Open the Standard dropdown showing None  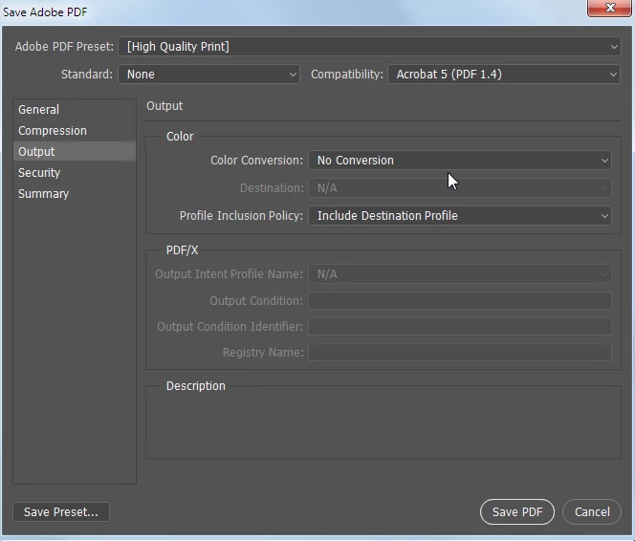(x=208, y=75)
